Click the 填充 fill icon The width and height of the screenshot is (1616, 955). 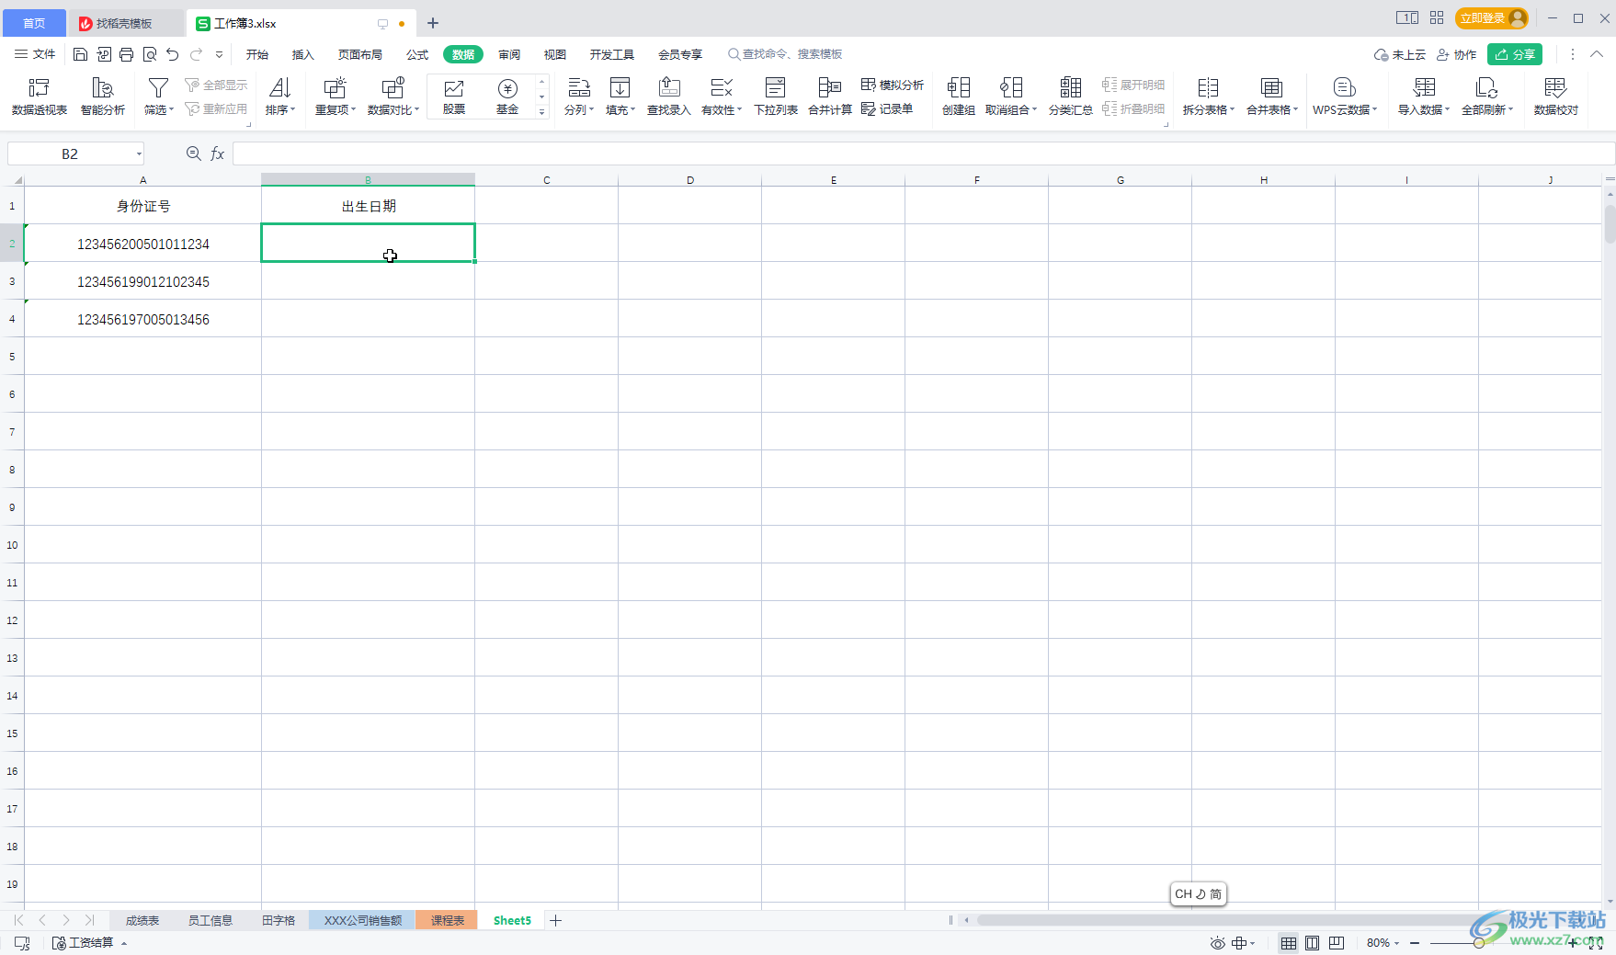(x=620, y=97)
